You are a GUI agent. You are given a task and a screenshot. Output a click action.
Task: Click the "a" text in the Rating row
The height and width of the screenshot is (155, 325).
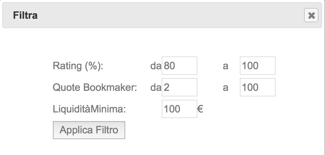pyautogui.click(x=225, y=66)
